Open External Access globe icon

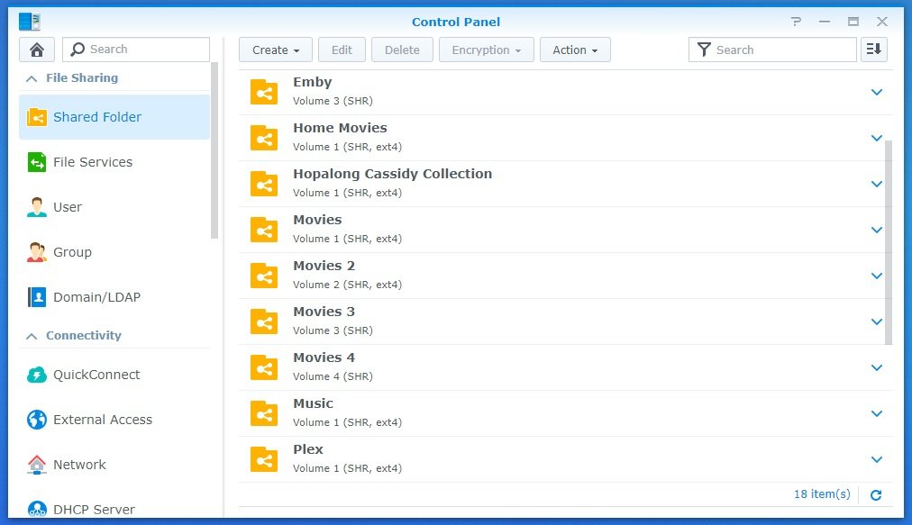point(37,420)
